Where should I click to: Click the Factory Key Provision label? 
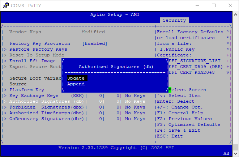click(x=40, y=43)
